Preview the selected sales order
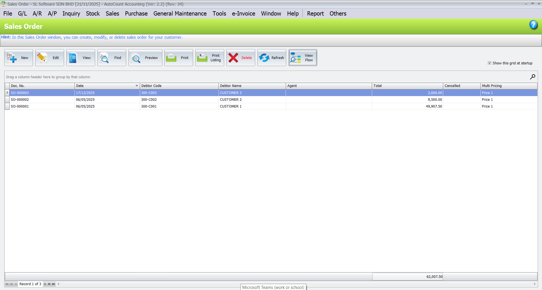 coord(145,58)
